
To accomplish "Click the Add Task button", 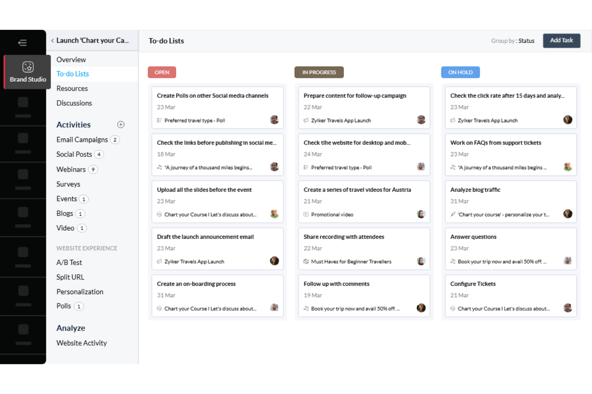I will tap(561, 40).
